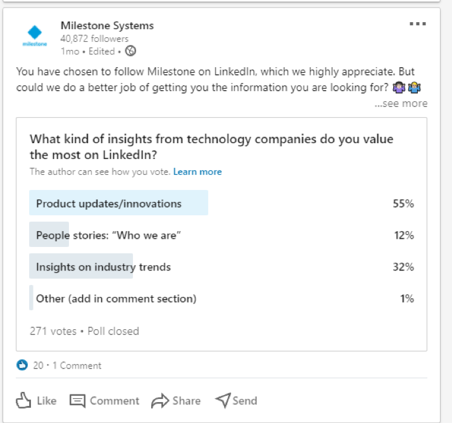Click the globe visibility icon
Viewport: 452px width, 423px height.
(x=130, y=51)
